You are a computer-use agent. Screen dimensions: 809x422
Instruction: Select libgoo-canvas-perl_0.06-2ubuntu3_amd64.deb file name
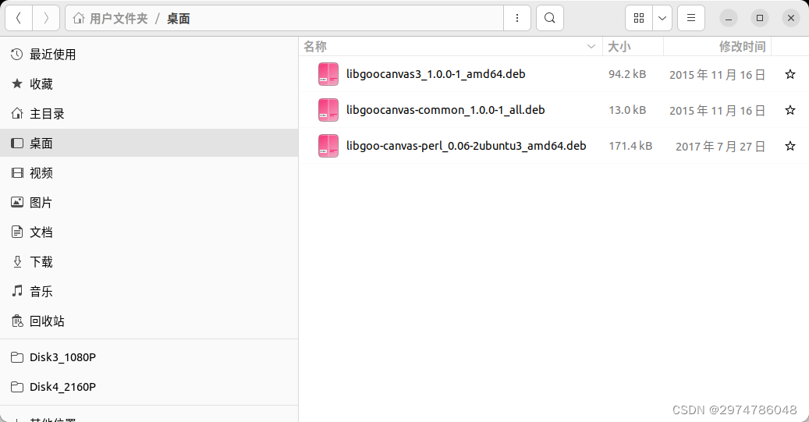[466, 146]
